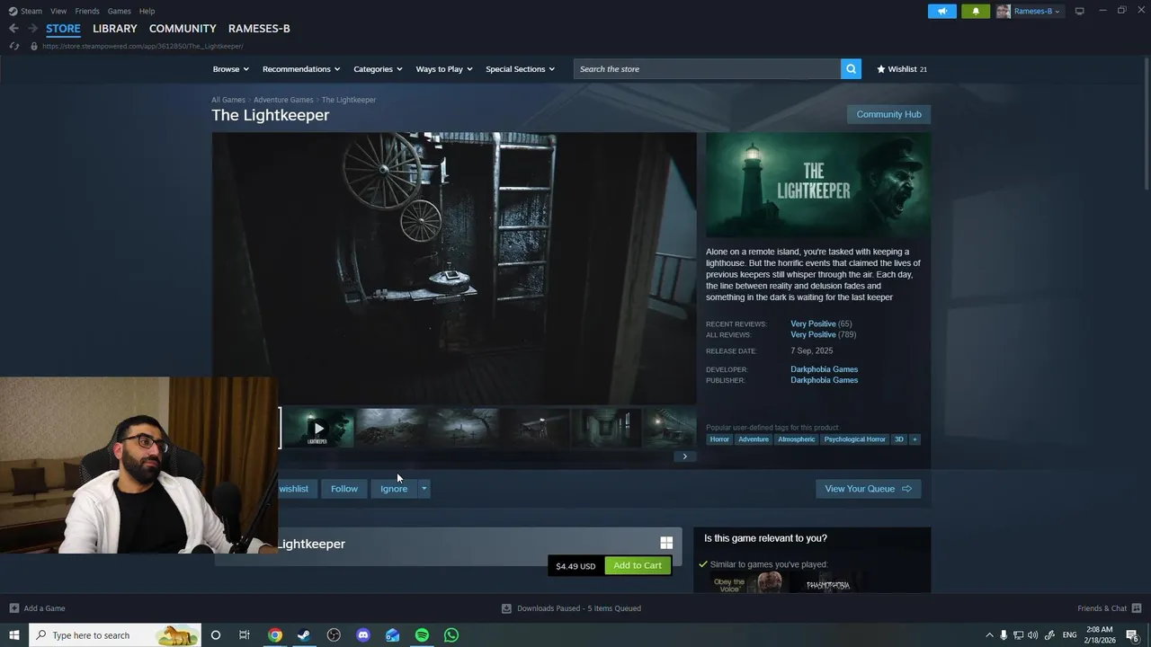Click the Windows Type here to search box
1151x647 pixels.
coord(115,635)
